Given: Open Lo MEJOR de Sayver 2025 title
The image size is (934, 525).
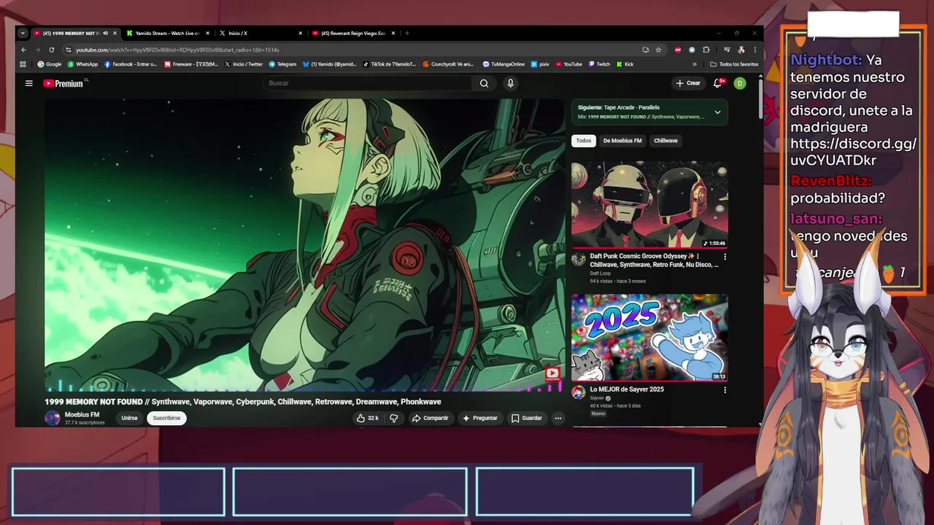Looking at the screenshot, I should (627, 389).
